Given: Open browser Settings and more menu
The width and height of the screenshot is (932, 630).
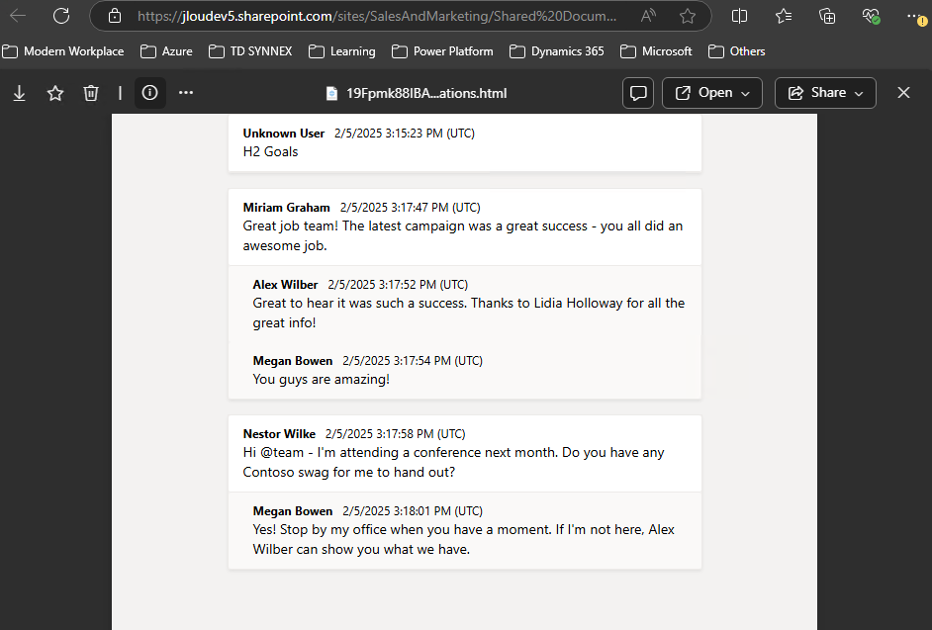Looking at the screenshot, I should point(916,17).
